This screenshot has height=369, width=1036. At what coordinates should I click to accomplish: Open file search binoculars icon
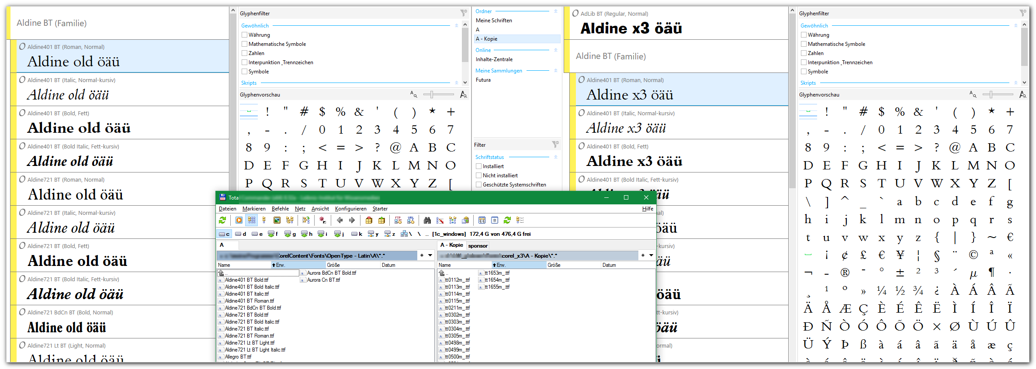click(427, 220)
